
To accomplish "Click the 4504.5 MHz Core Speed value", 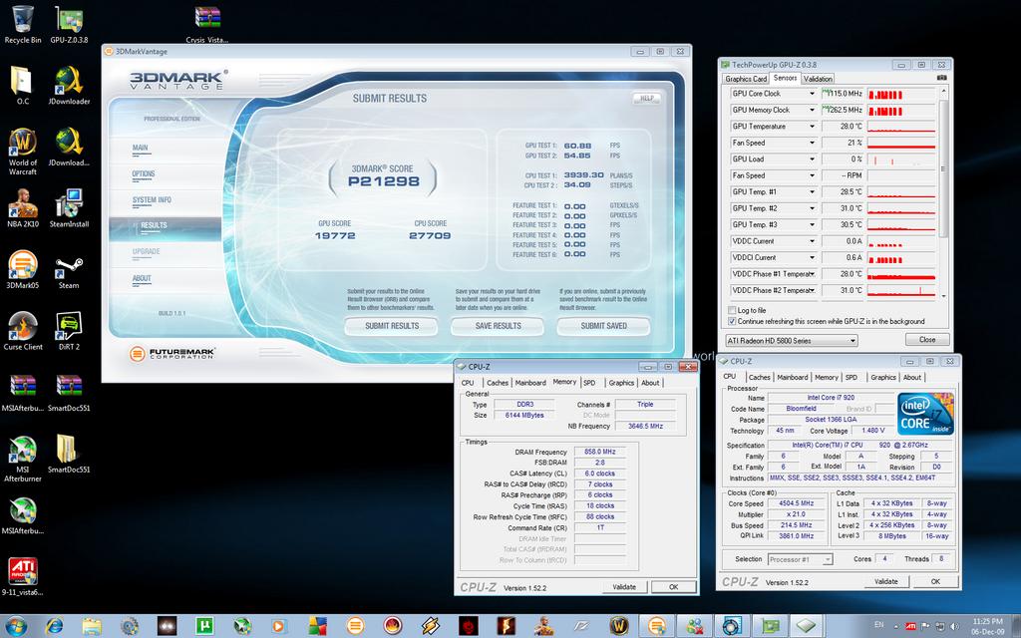I will click(x=797, y=503).
